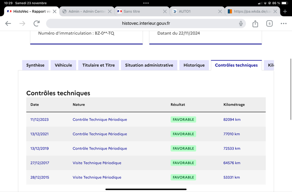This screenshot has height=192, width=292.
Task: Open the Situation administrative tab
Action: [149, 65]
